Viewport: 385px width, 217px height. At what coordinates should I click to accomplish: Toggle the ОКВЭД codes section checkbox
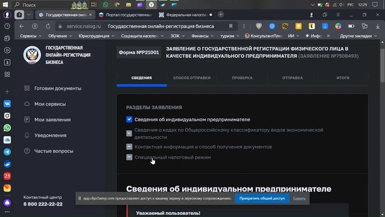click(129, 133)
